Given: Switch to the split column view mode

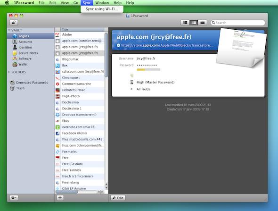Looking at the screenshot, I should (x=194, y=23).
